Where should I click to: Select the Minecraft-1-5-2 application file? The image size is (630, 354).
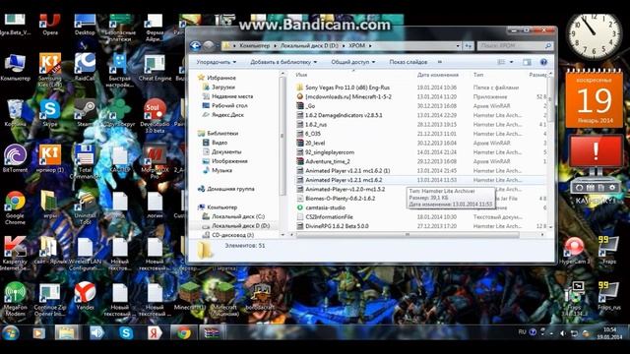pos(347,96)
